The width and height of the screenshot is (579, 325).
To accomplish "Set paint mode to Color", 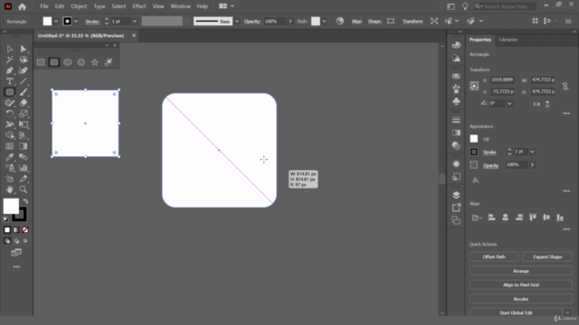I will pos(7,230).
